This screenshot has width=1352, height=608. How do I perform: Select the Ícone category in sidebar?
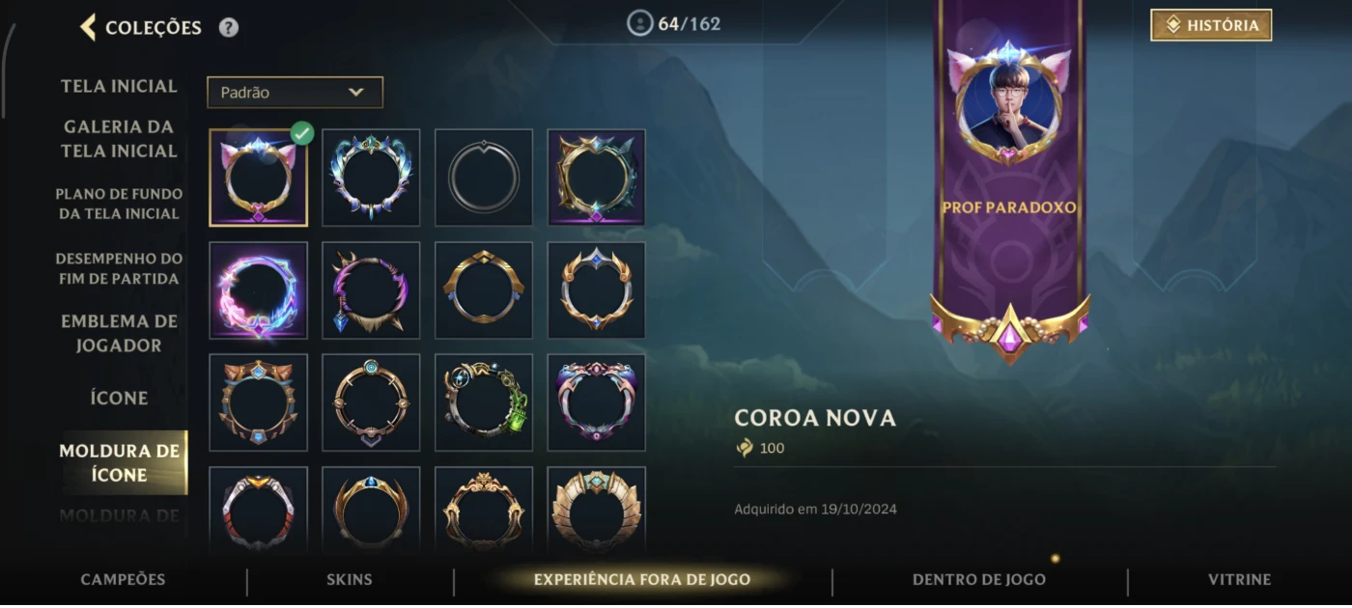tap(120, 398)
